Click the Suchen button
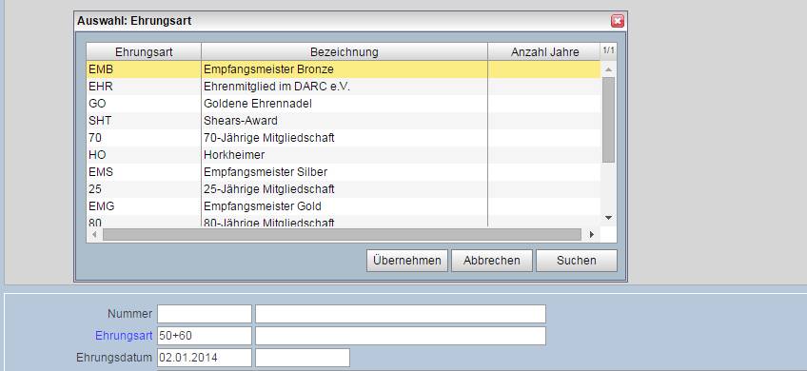This screenshot has width=807, height=371. 577,261
